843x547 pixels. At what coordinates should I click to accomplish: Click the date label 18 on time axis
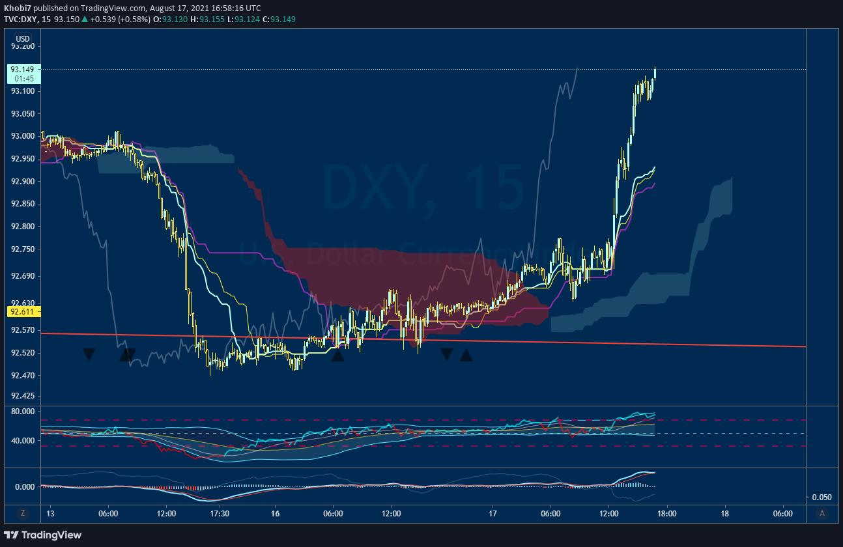tap(724, 514)
